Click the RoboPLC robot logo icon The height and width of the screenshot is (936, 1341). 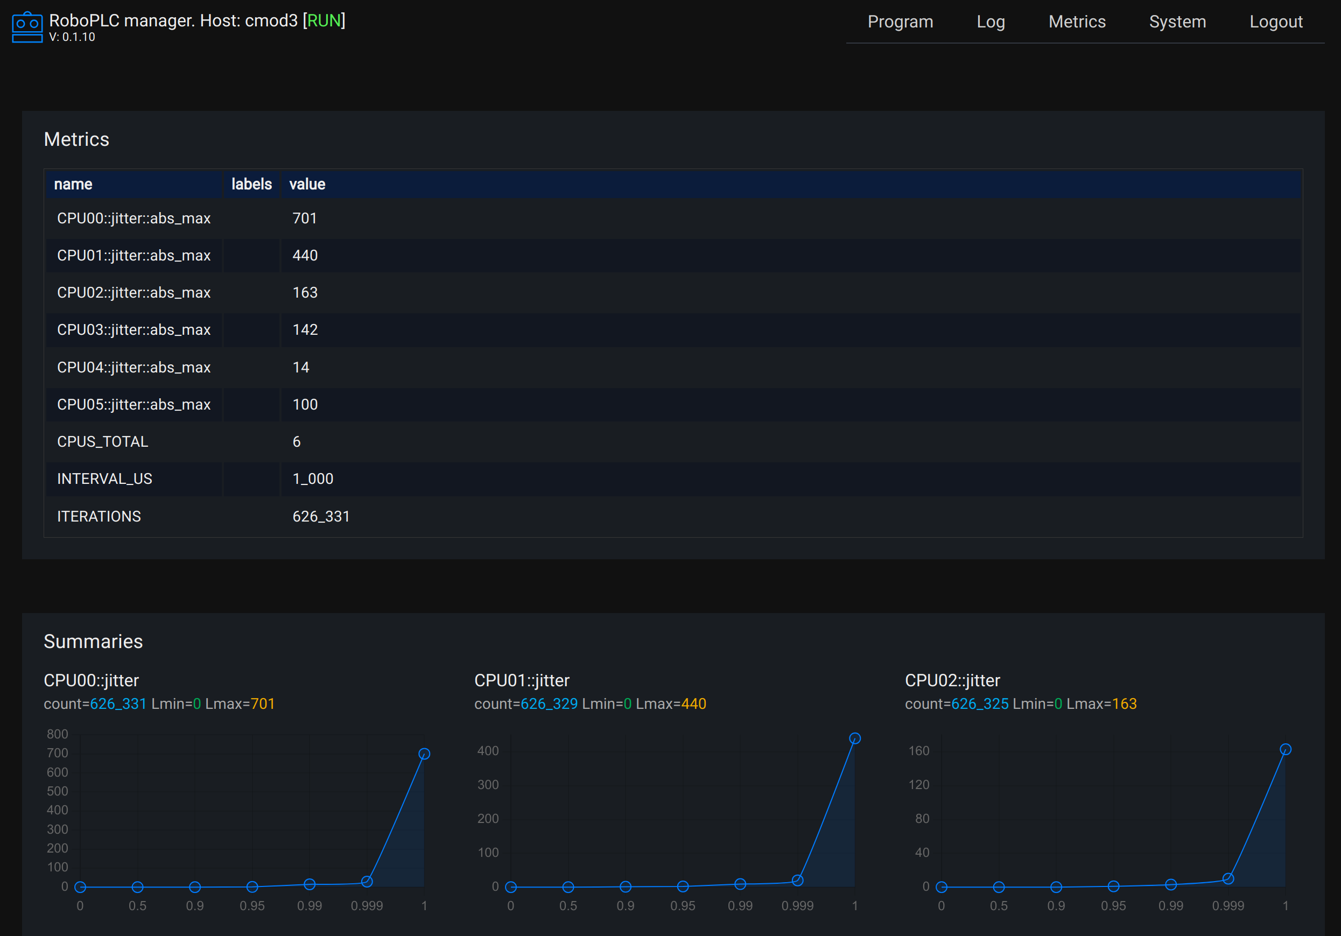[x=27, y=27]
